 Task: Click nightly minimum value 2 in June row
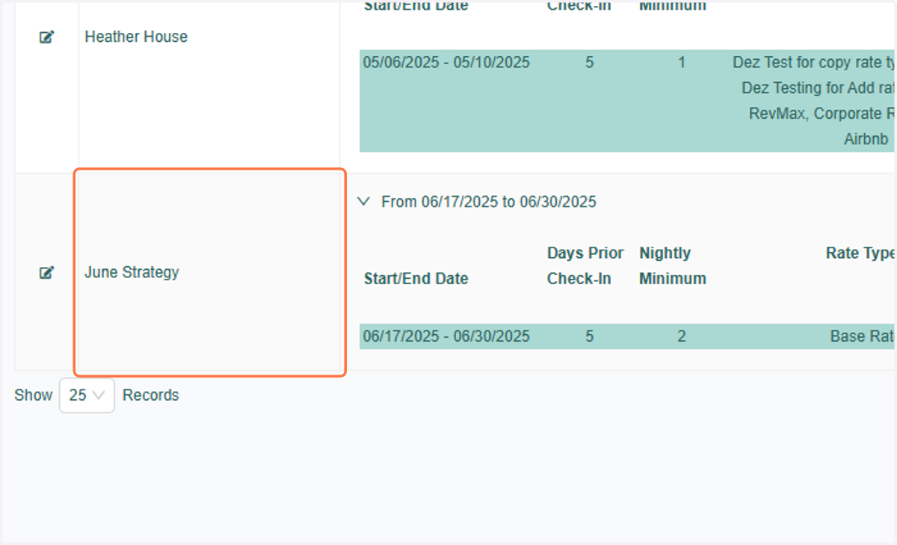[682, 336]
